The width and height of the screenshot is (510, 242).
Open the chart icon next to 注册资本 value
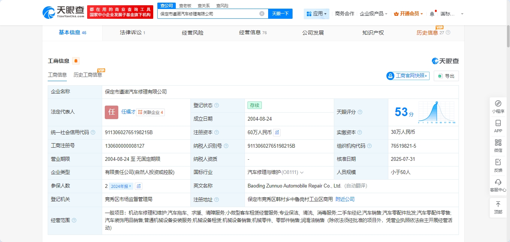click(x=277, y=132)
